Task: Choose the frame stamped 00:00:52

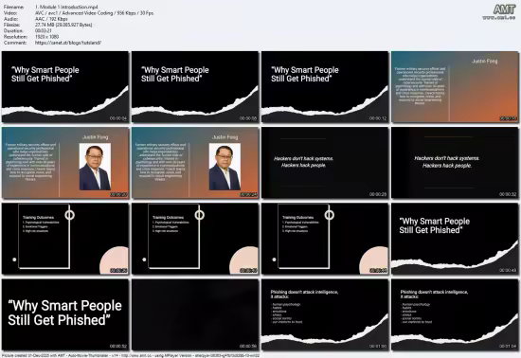Action: coord(65,314)
